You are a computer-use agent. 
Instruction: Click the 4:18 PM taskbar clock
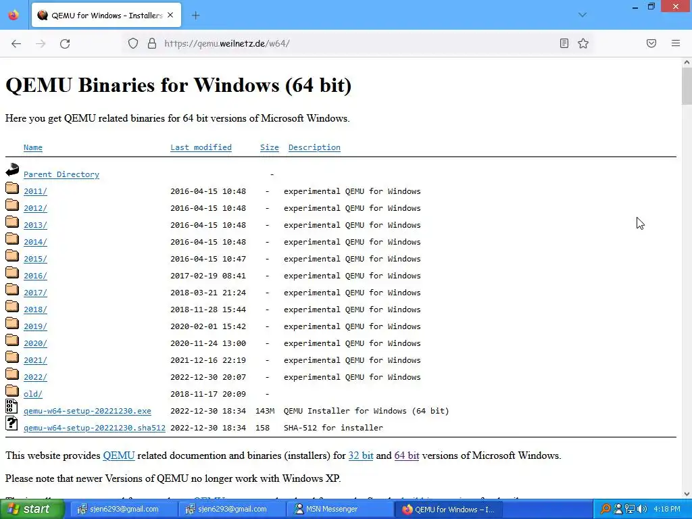tap(667, 510)
